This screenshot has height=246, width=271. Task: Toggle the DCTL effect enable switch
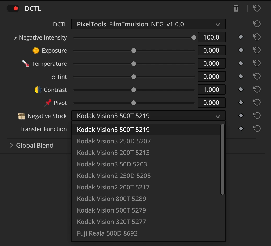[x=13, y=8]
